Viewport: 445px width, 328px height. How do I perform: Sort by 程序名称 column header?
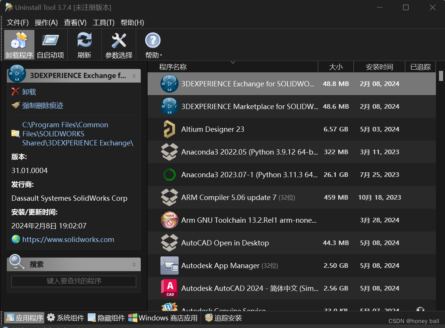coord(233,67)
